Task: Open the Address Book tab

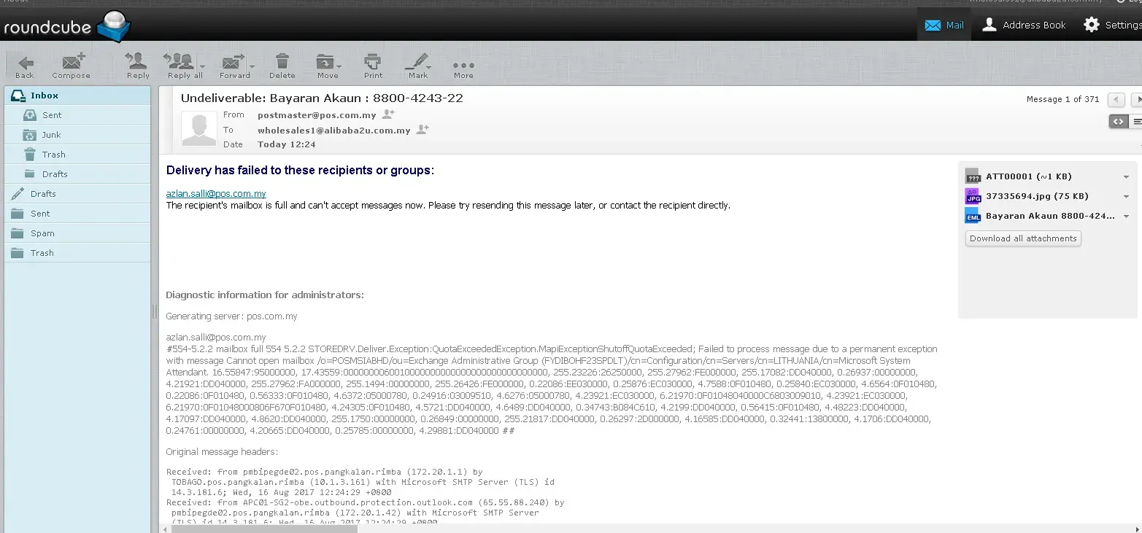Action: click(x=1024, y=25)
